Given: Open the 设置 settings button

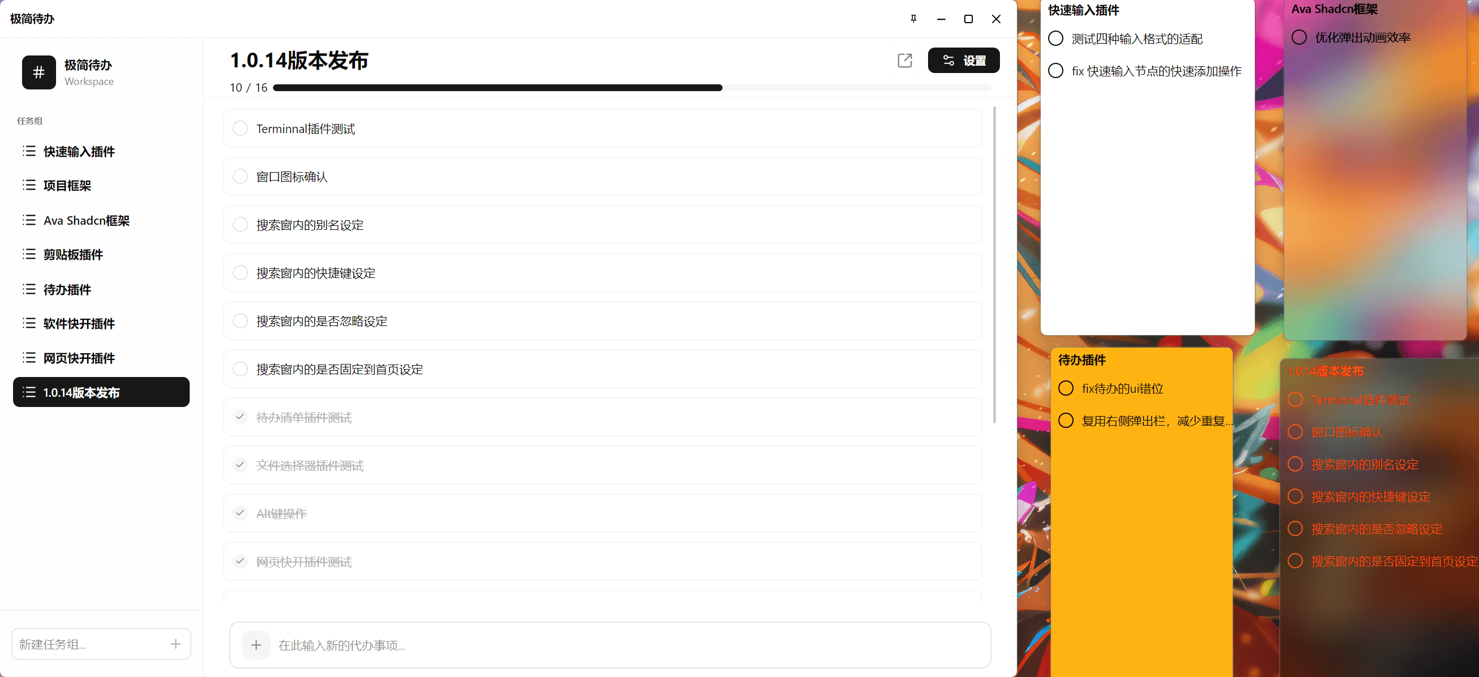Looking at the screenshot, I should coord(963,60).
